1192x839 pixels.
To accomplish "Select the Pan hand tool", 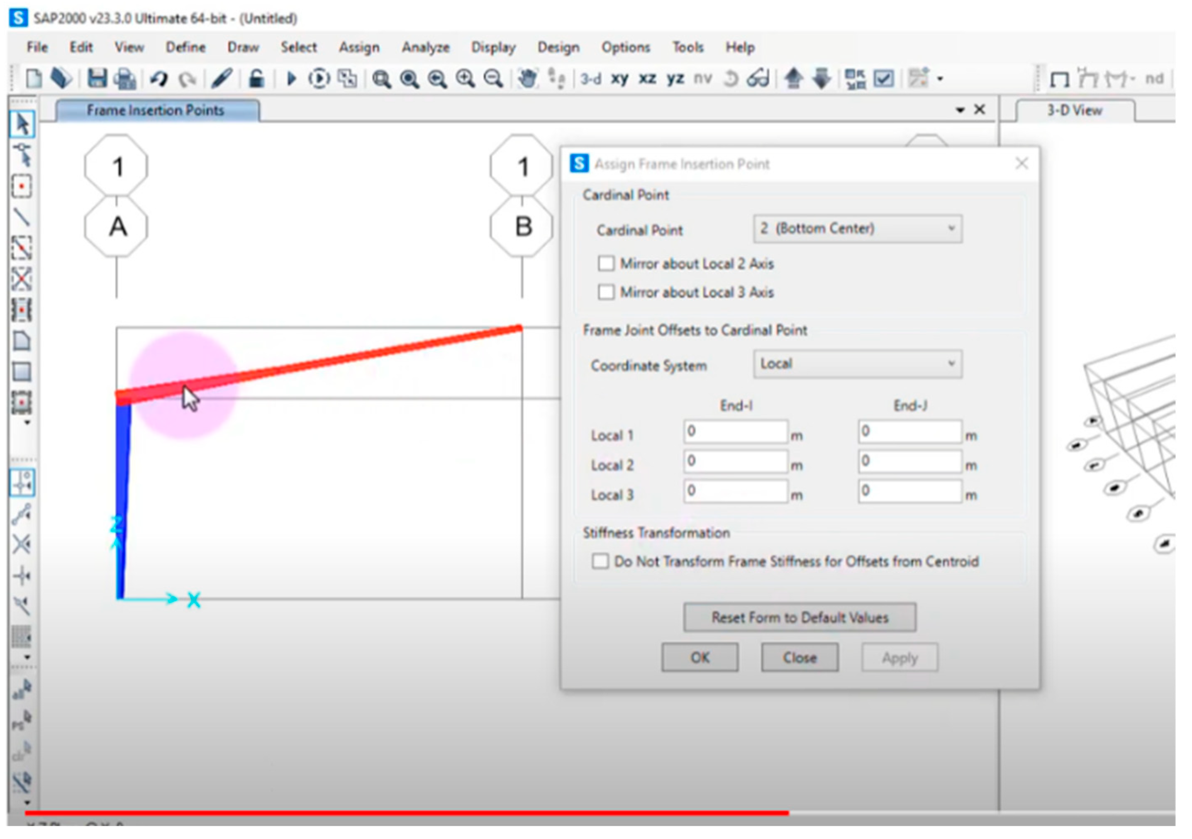I will [x=527, y=79].
